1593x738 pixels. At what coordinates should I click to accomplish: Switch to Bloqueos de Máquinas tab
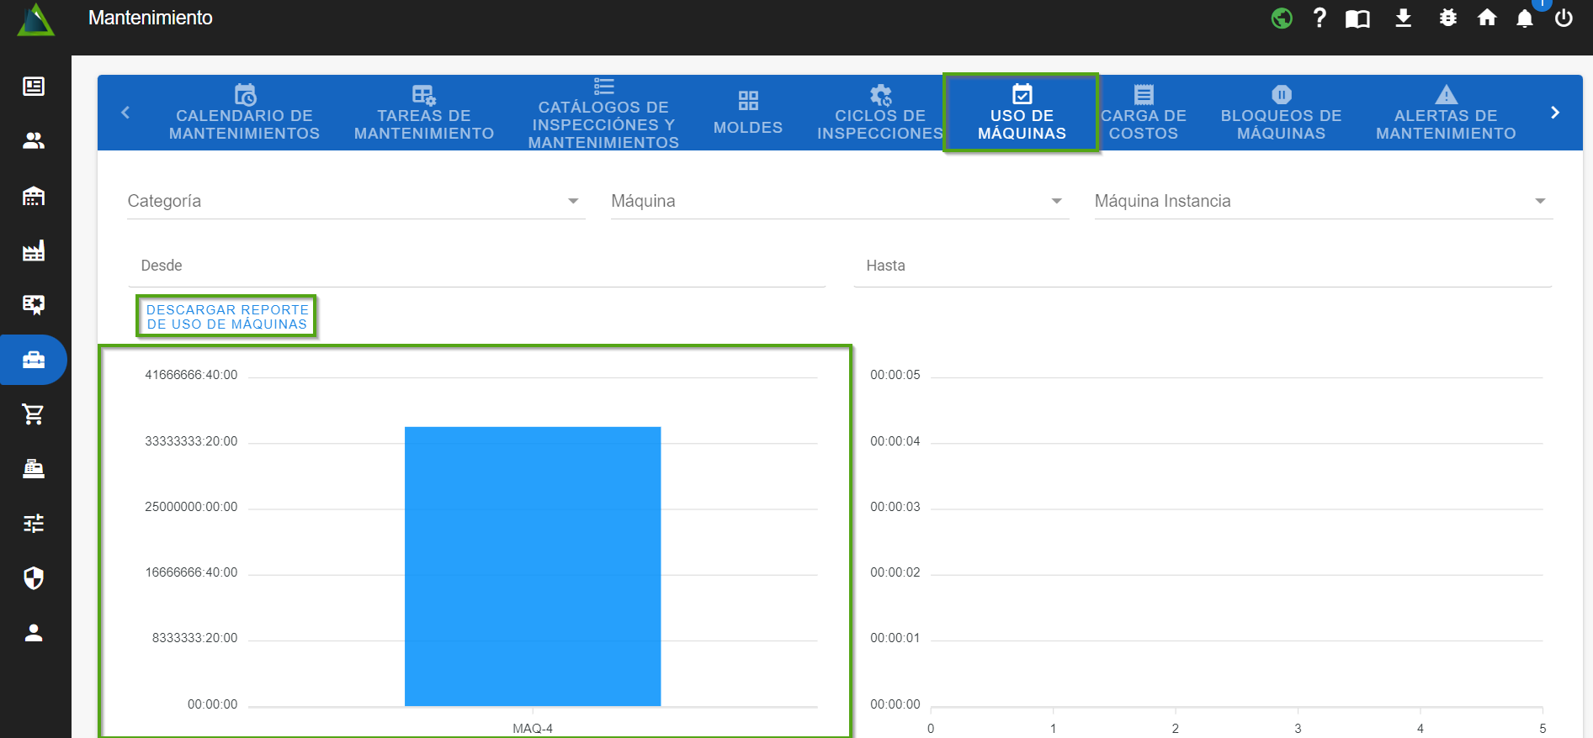[x=1281, y=113]
